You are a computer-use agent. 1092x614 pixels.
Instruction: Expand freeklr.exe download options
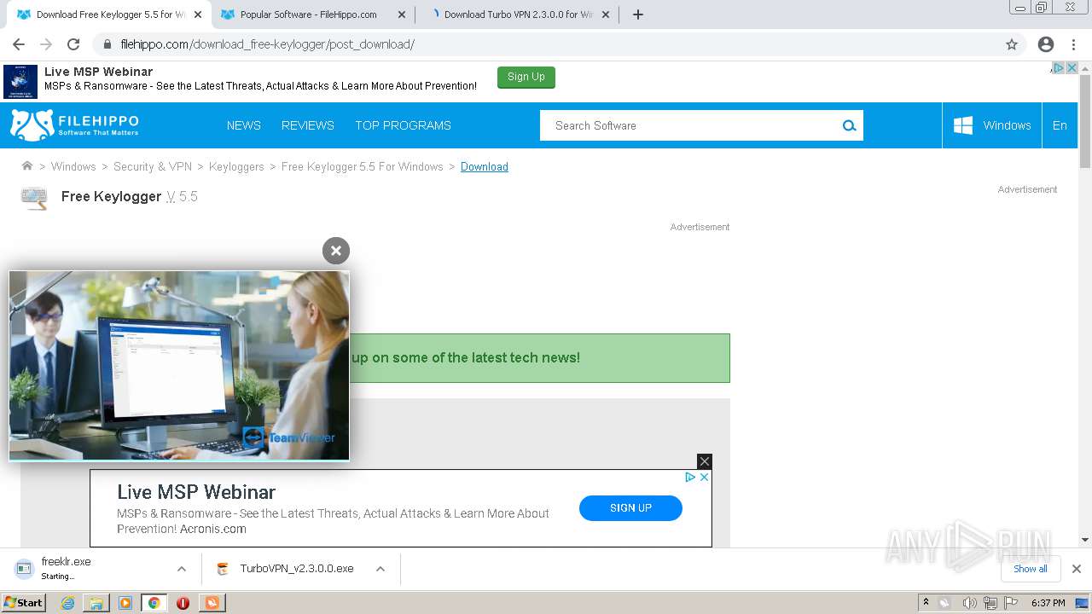(182, 569)
